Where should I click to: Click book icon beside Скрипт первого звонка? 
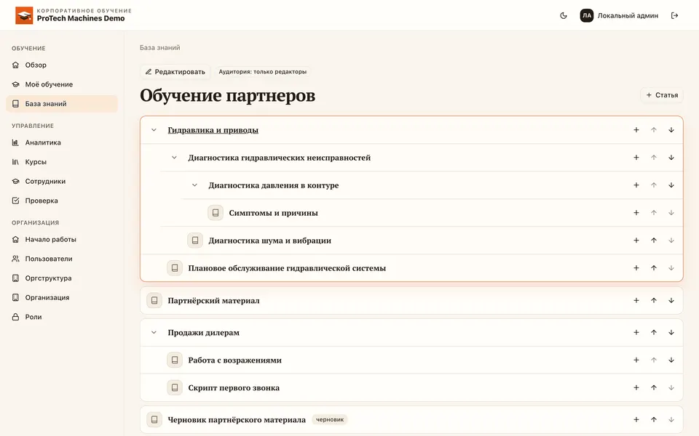[x=175, y=387]
